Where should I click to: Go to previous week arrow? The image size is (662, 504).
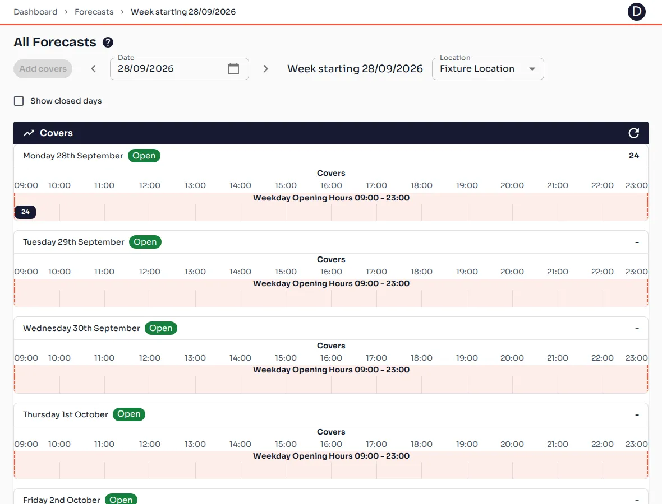[x=94, y=69]
